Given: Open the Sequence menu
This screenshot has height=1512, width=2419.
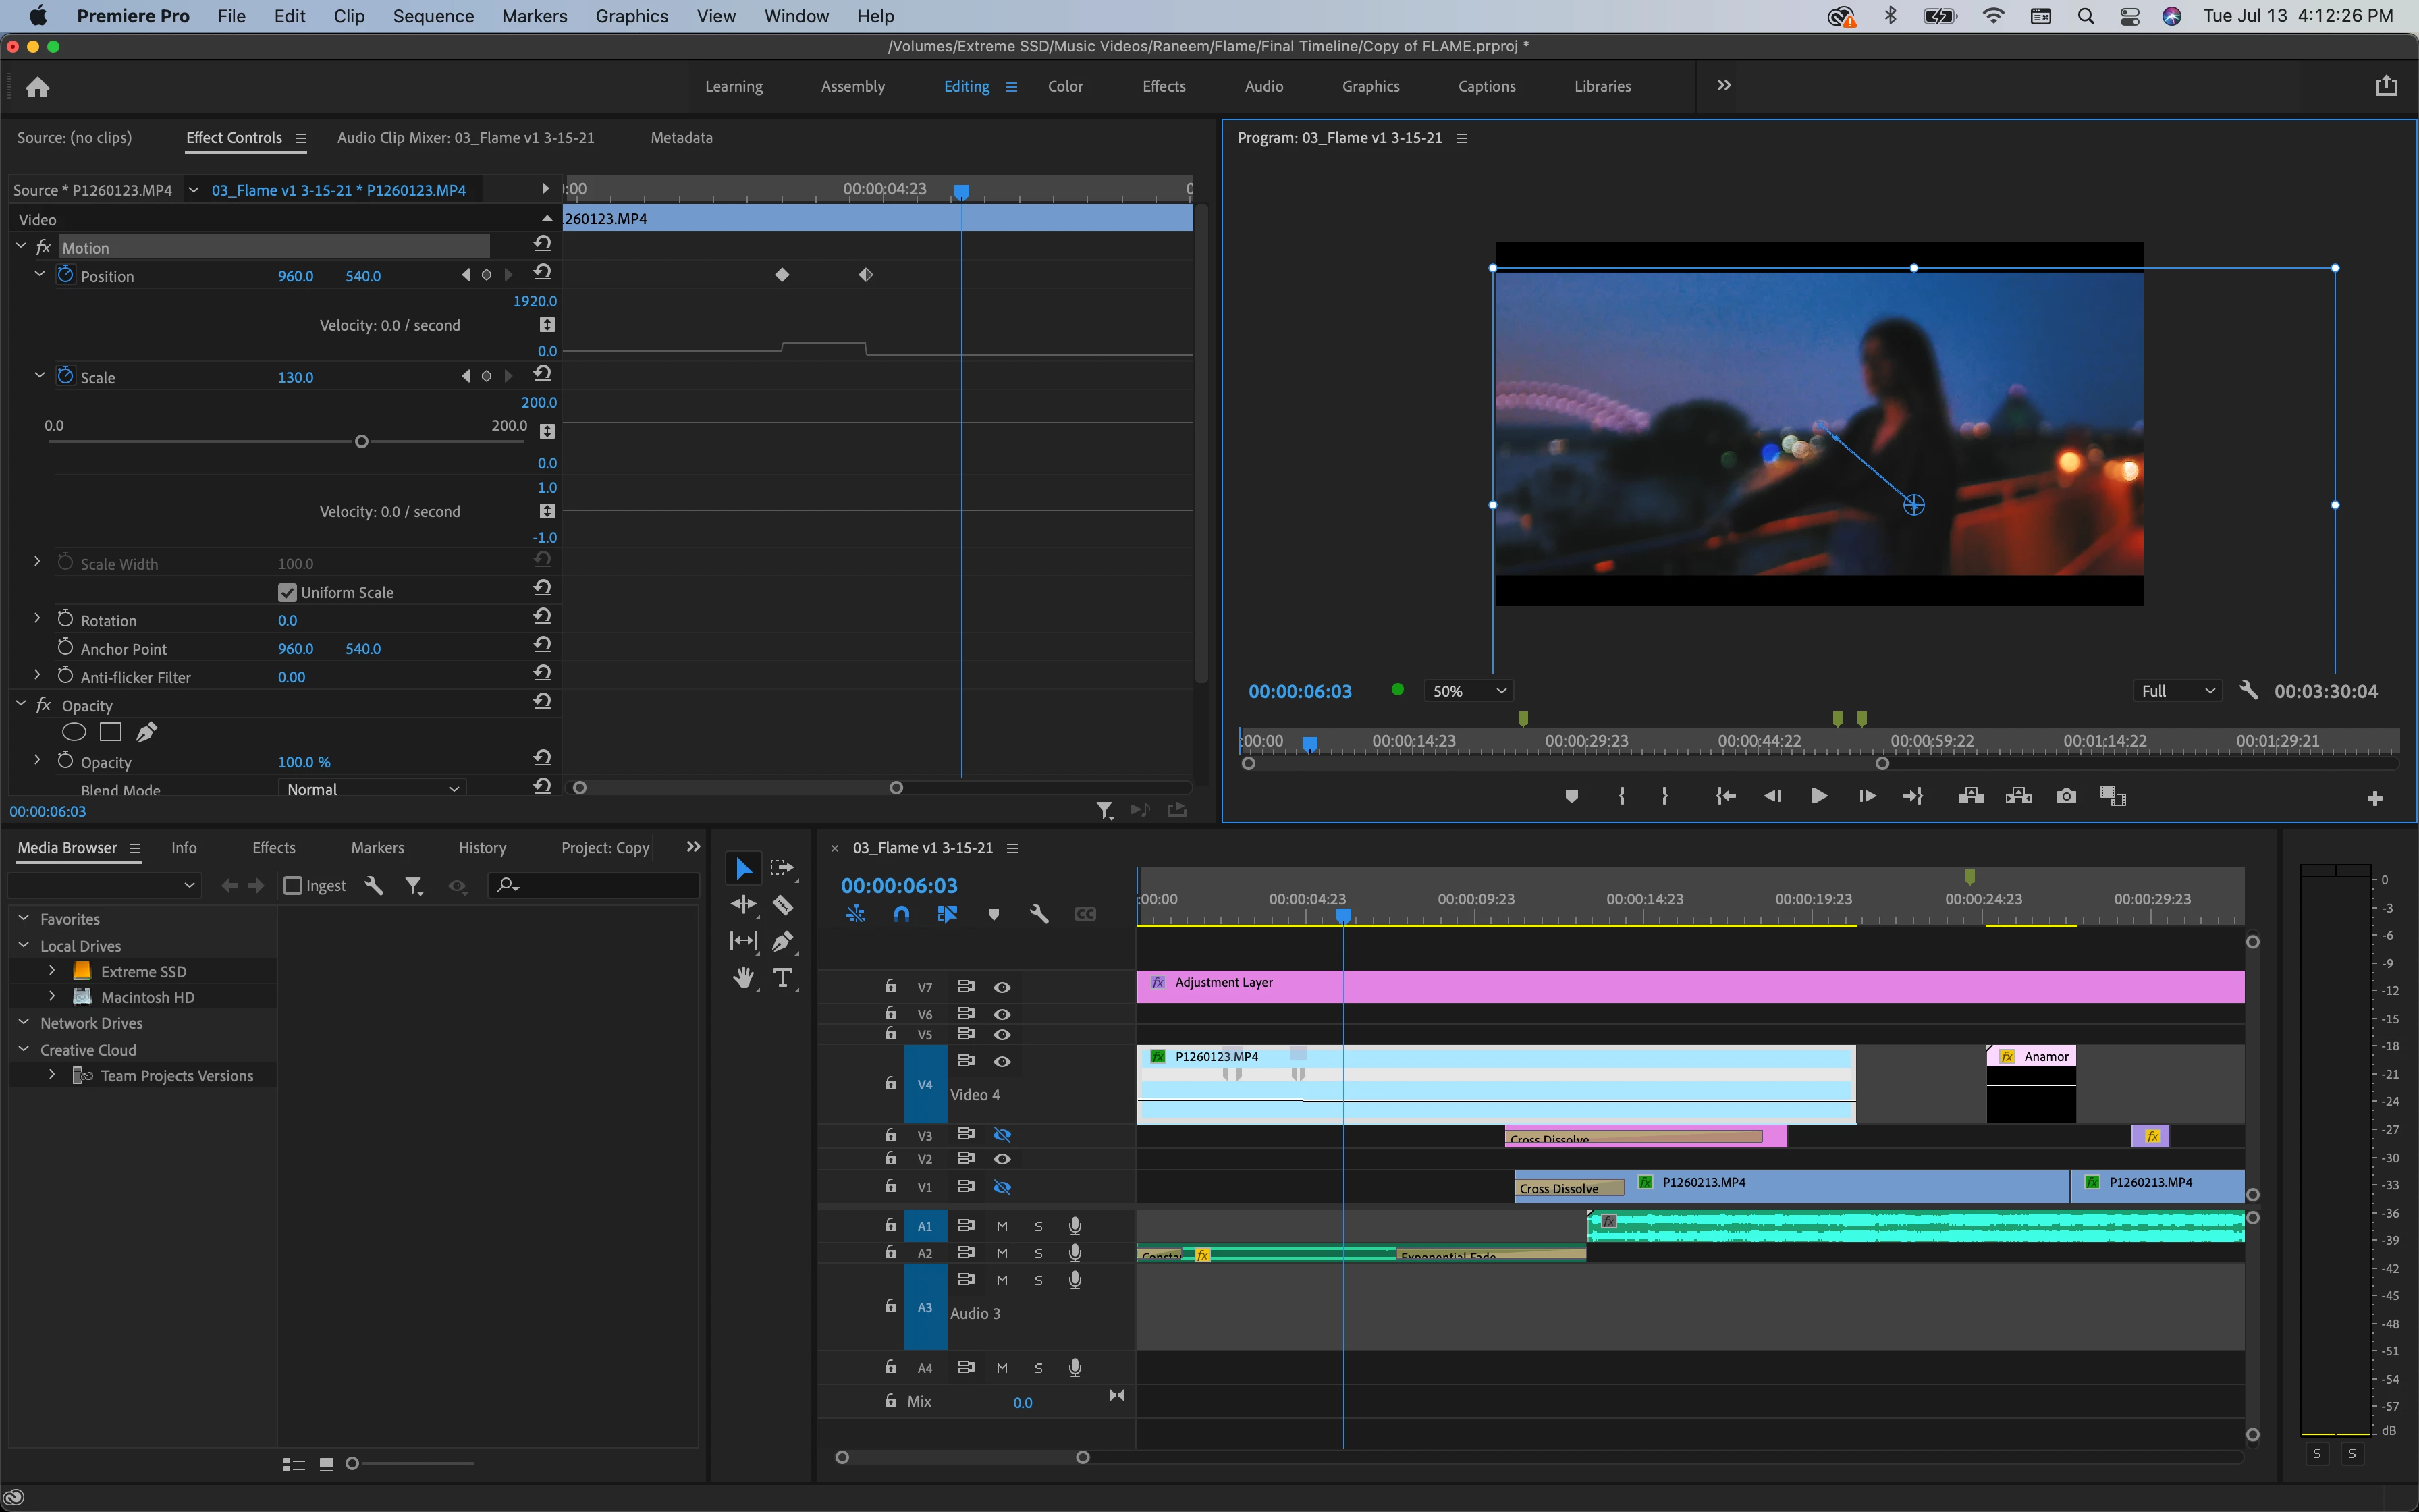Looking at the screenshot, I should [433, 16].
